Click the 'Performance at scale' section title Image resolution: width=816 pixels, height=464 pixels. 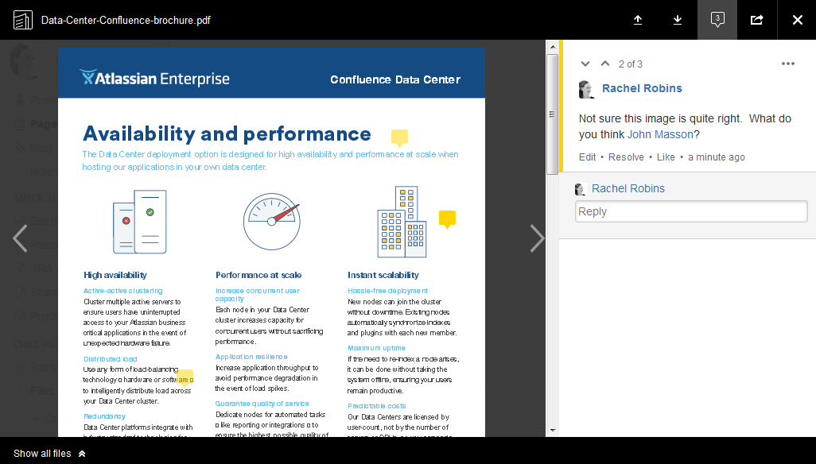pyautogui.click(x=258, y=275)
